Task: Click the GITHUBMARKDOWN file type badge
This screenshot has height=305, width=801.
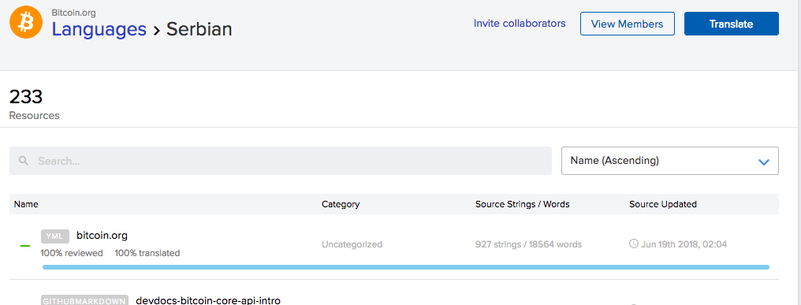Action: tap(85, 300)
